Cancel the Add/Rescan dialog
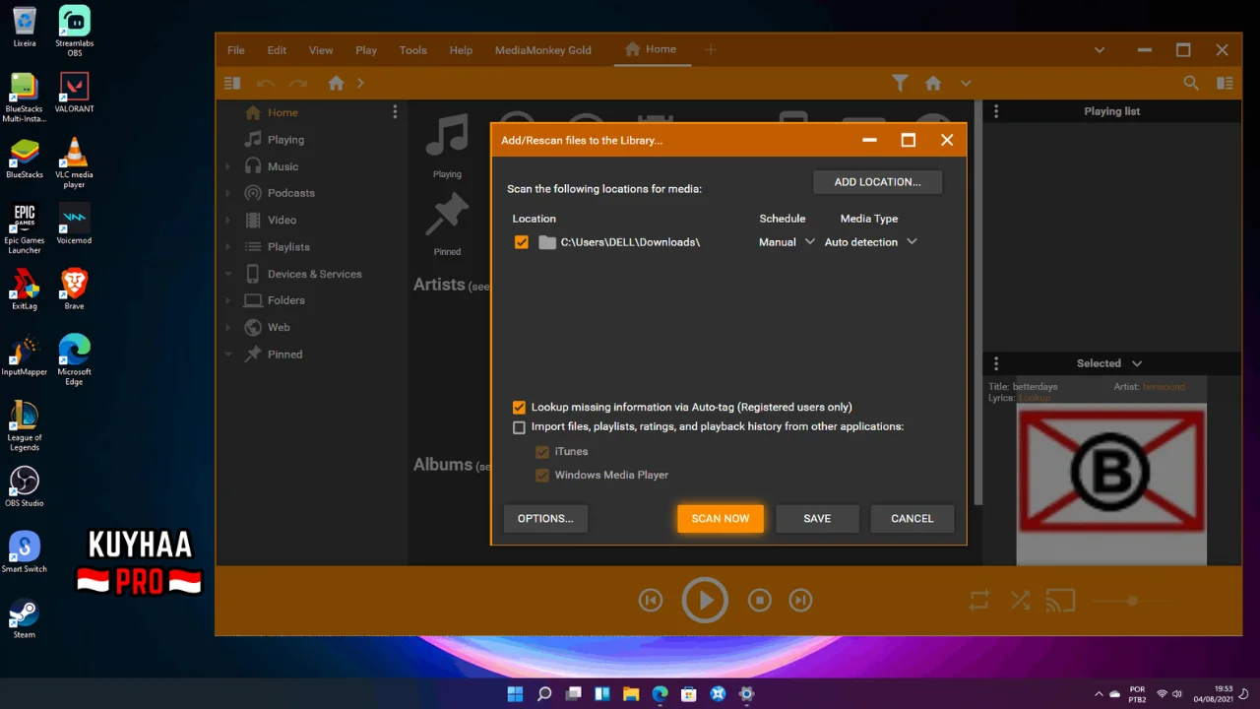The image size is (1260, 709). click(x=912, y=518)
